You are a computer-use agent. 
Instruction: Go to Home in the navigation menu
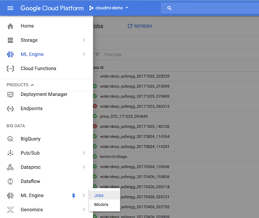pos(27,26)
